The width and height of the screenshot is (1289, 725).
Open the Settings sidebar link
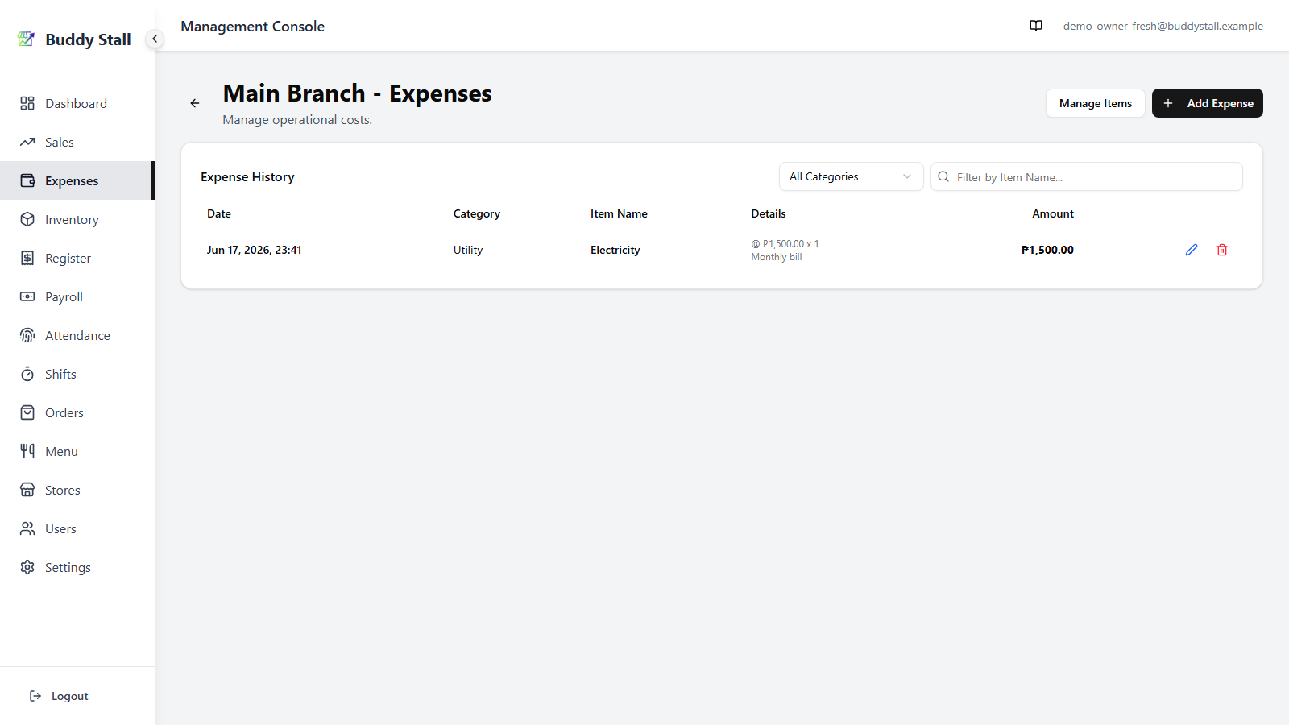pyautogui.click(x=77, y=567)
